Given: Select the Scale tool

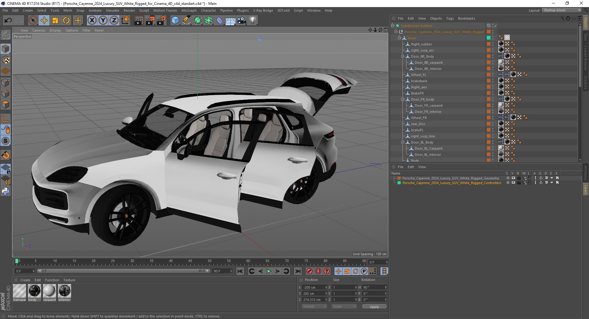Looking at the screenshot, I should point(55,21).
